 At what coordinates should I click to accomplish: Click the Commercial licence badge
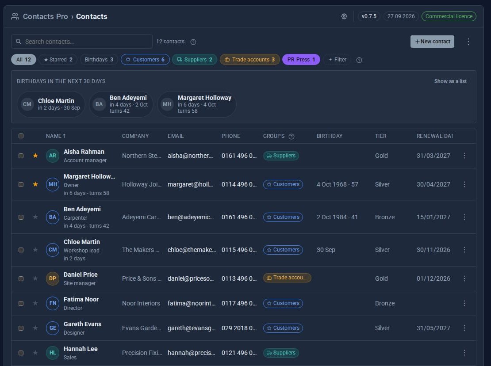click(x=449, y=16)
